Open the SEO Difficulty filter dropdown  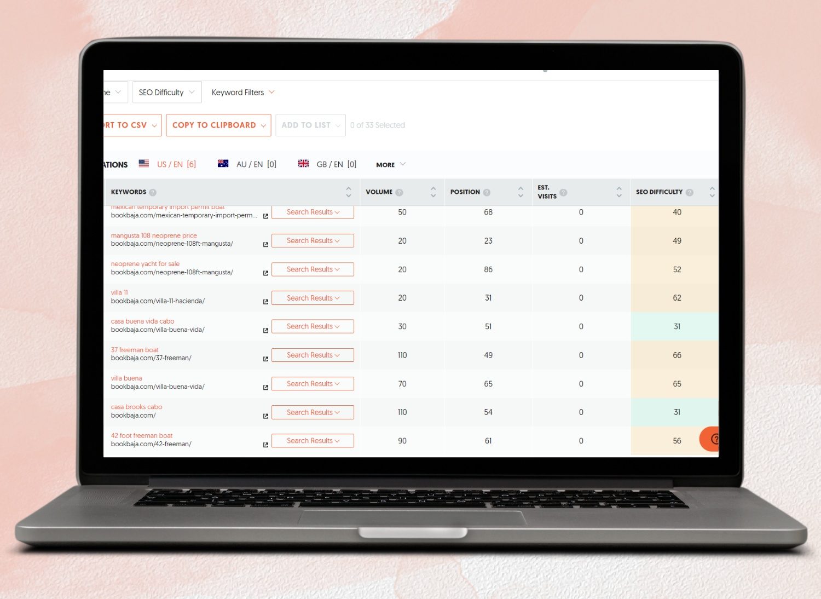pos(166,92)
